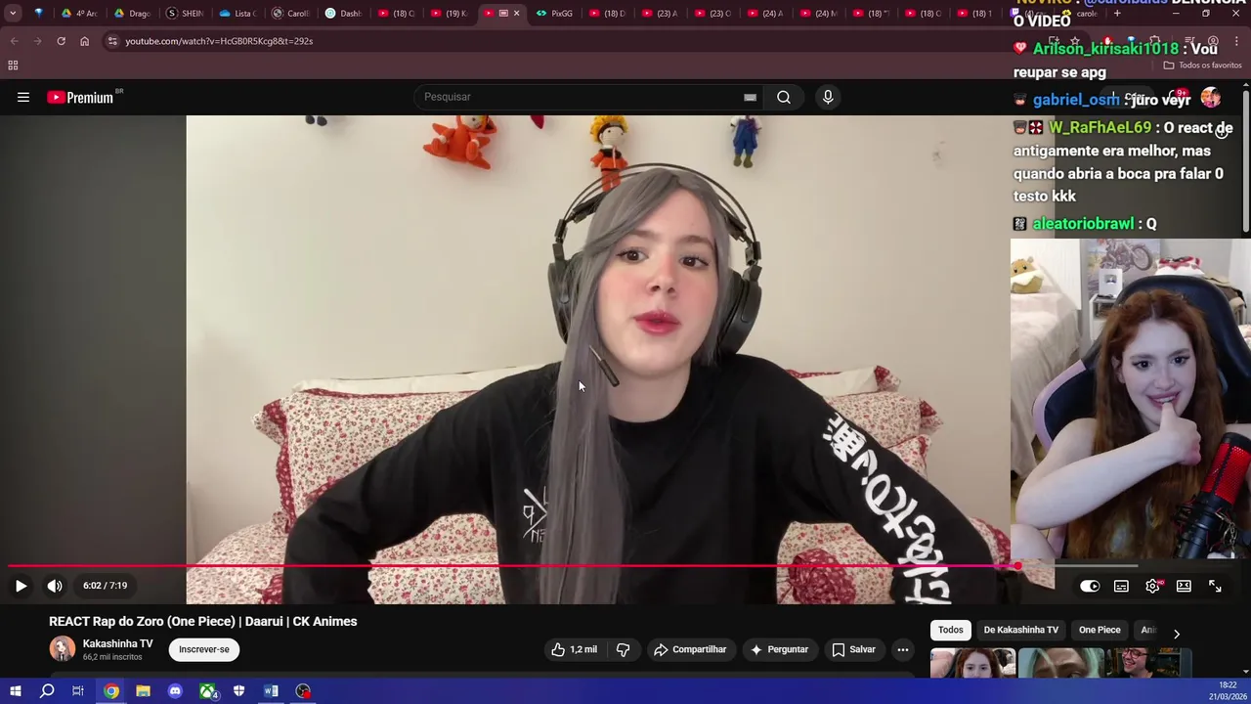The image size is (1251, 704).
Task: Select the One Piece filter chip
Action: [1100, 630]
